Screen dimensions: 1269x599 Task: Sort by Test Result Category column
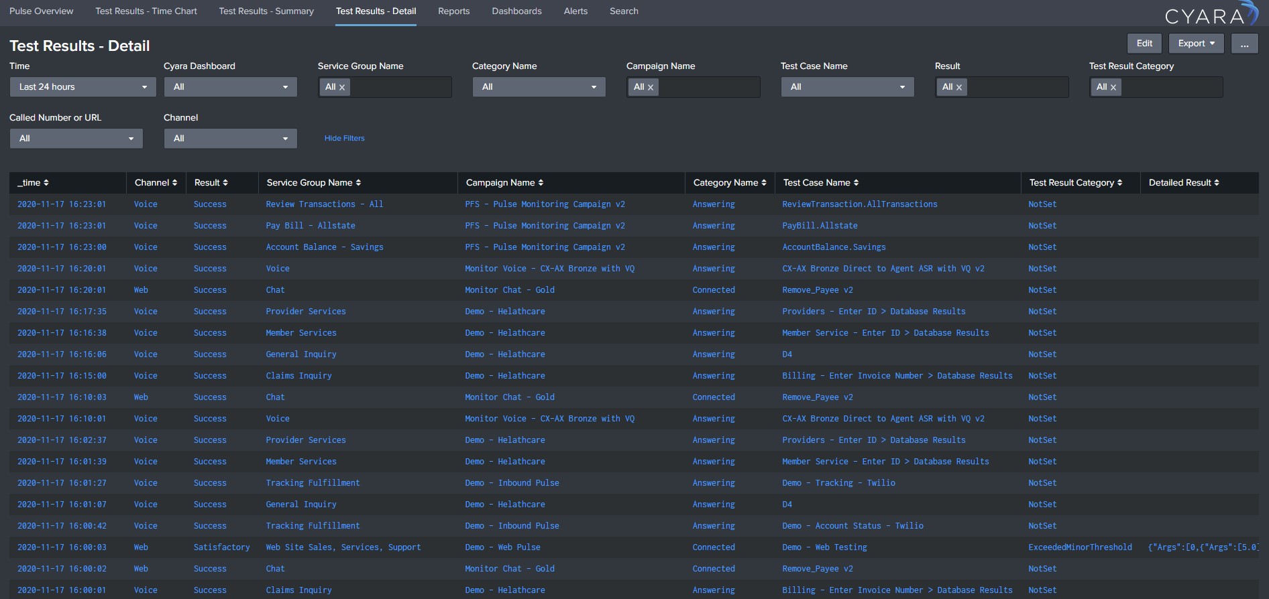tap(1076, 183)
